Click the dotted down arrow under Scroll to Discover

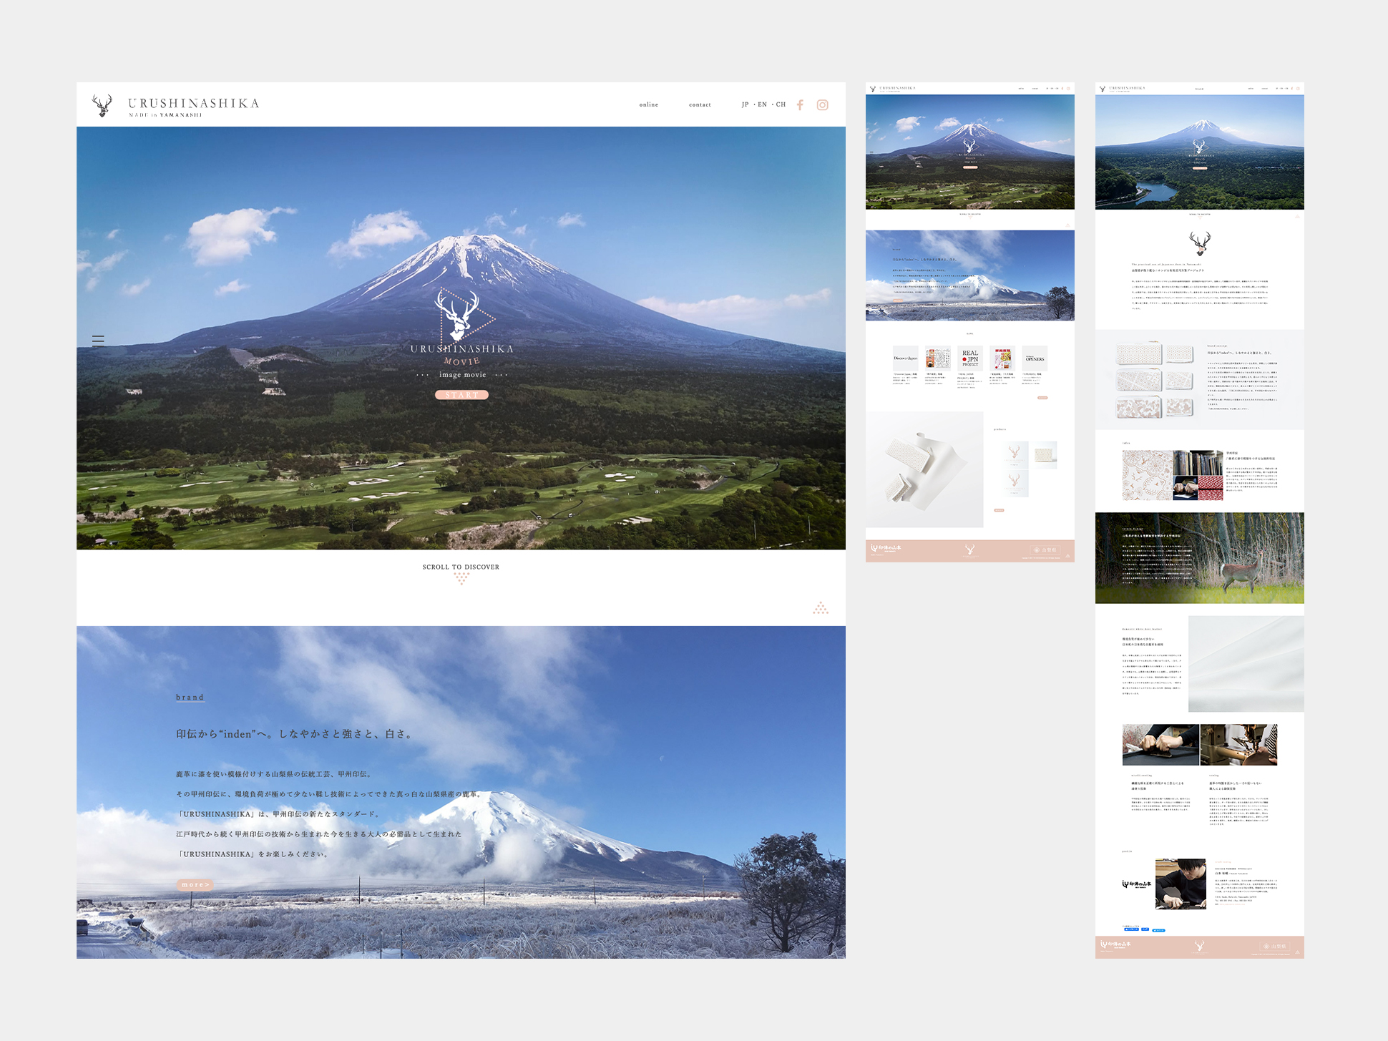461,578
